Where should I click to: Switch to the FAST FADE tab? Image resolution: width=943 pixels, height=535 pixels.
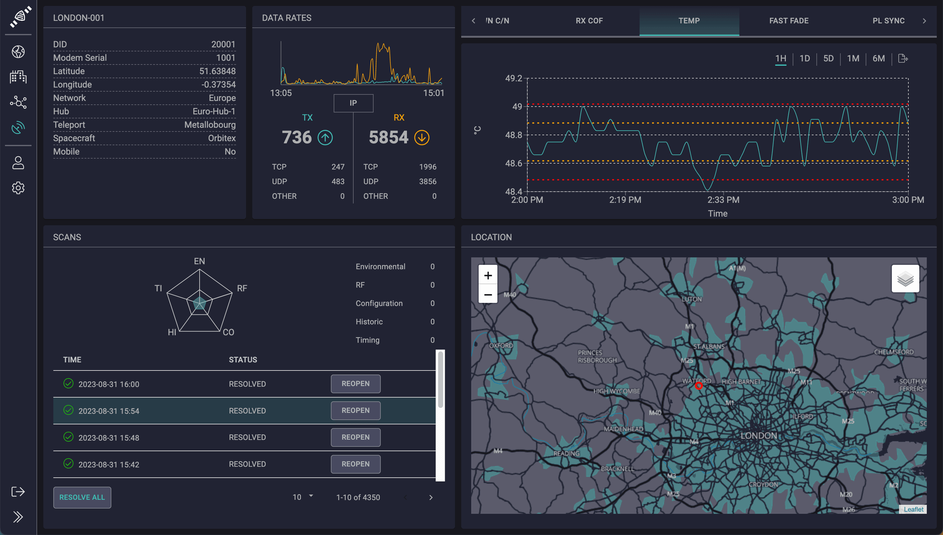point(789,21)
